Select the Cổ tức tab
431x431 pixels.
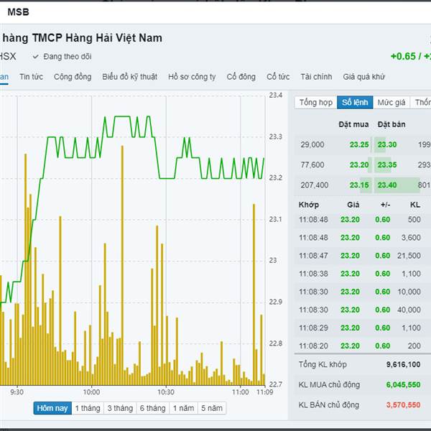(278, 77)
